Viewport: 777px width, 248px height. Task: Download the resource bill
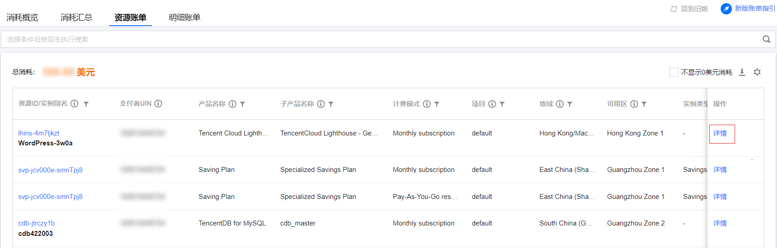pyautogui.click(x=742, y=72)
